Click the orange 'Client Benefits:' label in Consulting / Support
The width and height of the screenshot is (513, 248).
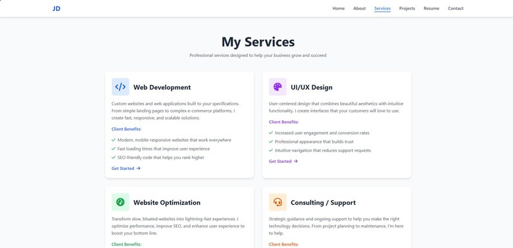(284, 244)
